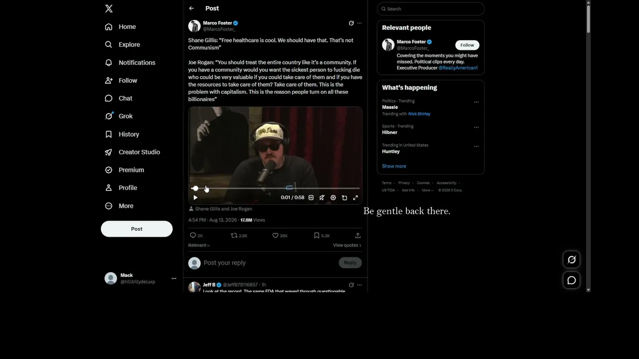Open the Terms footer link
639x359 pixels.
[x=387, y=183]
